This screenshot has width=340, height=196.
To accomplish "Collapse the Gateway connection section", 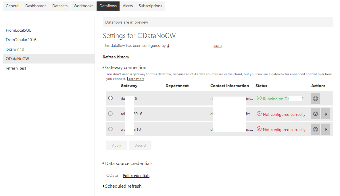I will [103, 68].
